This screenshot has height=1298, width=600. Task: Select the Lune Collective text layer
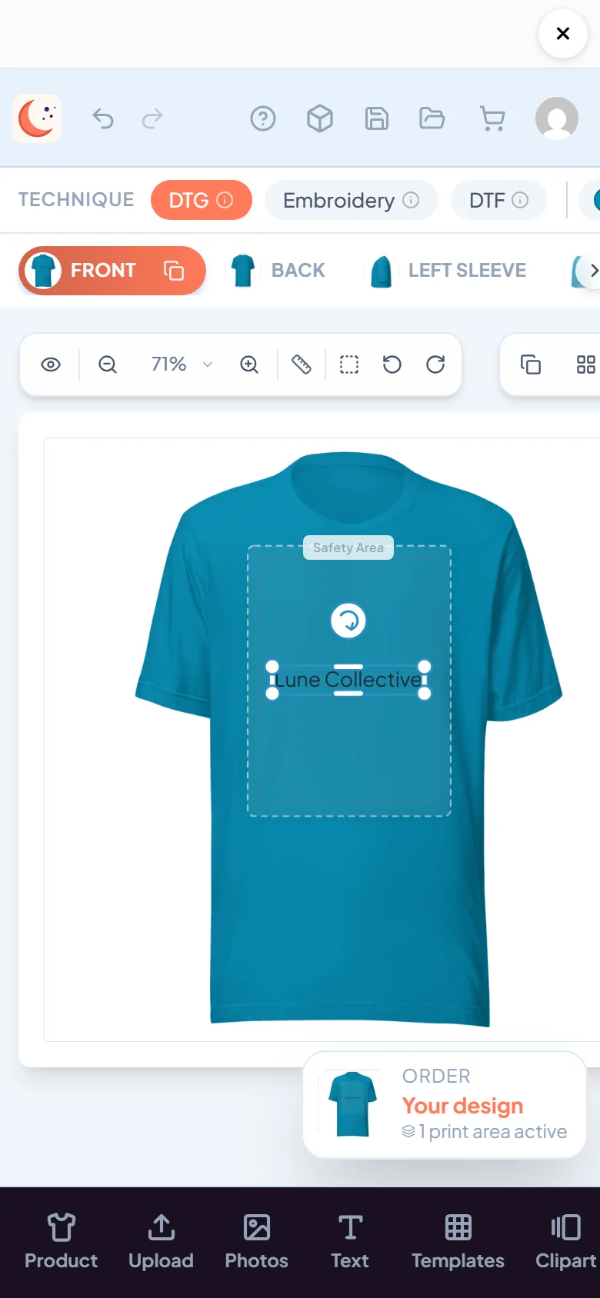(348, 680)
